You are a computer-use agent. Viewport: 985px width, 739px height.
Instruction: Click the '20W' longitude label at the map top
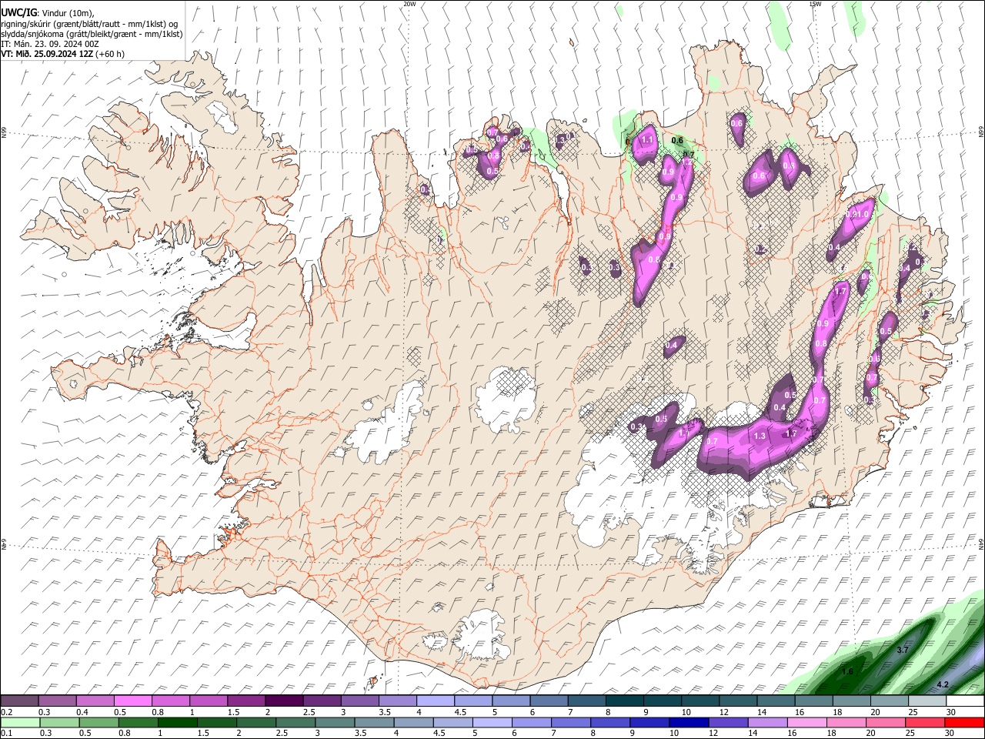click(x=409, y=4)
